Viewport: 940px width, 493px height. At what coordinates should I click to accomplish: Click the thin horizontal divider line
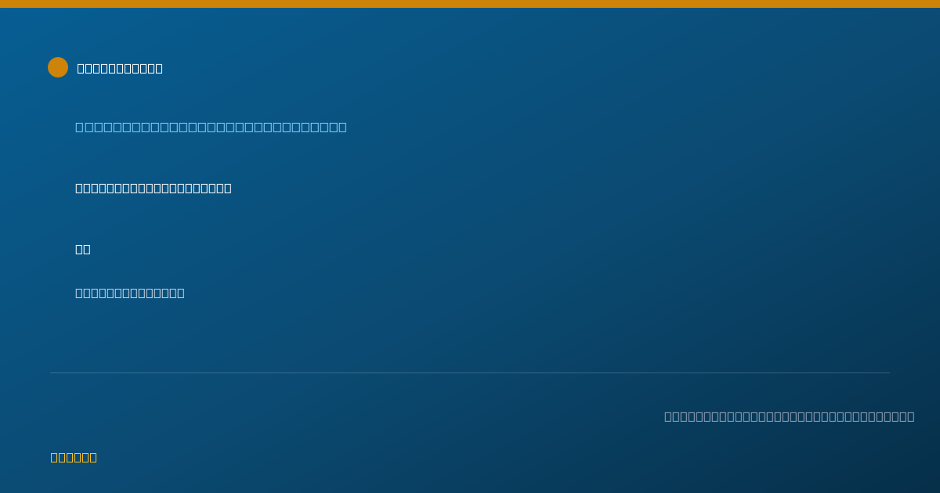(x=470, y=372)
